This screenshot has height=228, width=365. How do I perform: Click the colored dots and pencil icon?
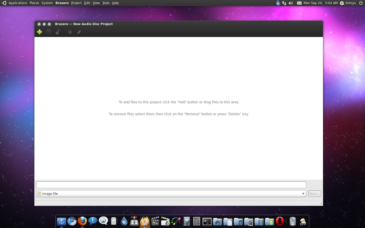tap(176, 221)
